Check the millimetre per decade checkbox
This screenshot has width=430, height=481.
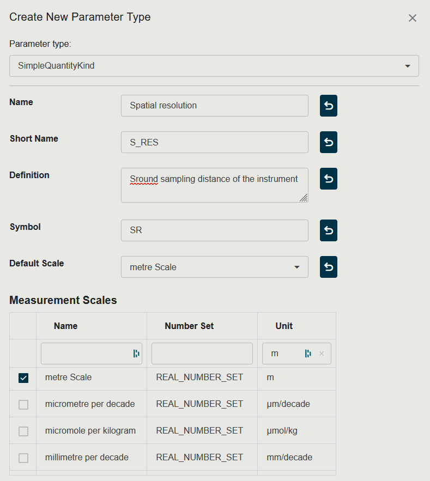click(23, 458)
